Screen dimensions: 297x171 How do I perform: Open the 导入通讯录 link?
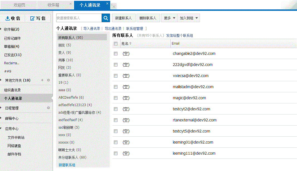click(x=92, y=29)
